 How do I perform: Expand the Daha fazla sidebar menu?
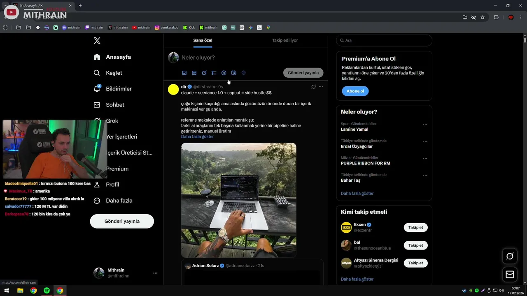coord(113,201)
